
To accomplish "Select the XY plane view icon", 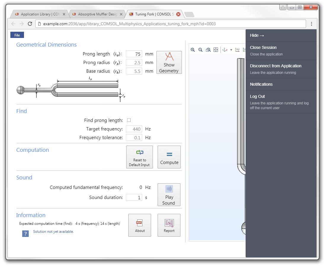I will pyautogui.click(x=237, y=50).
